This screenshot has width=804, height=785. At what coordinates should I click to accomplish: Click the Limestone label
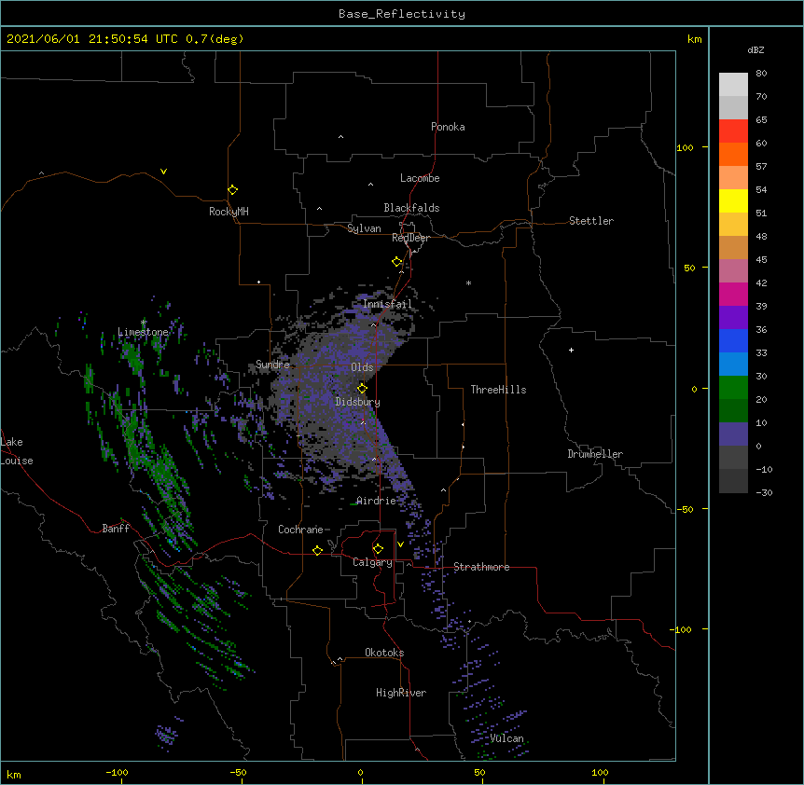143,332
